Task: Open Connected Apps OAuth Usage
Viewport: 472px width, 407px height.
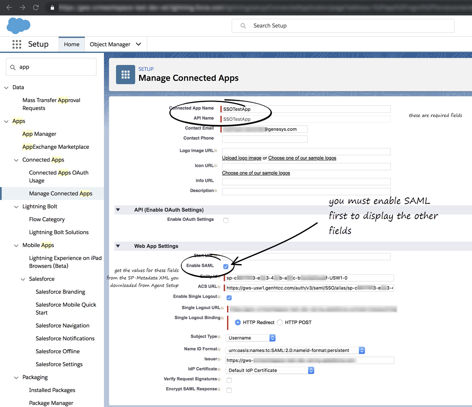Action: pos(59,177)
